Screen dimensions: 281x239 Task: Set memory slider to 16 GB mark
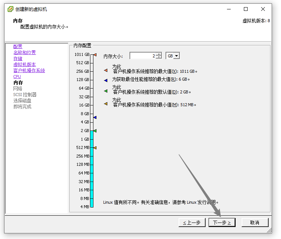click(92, 105)
